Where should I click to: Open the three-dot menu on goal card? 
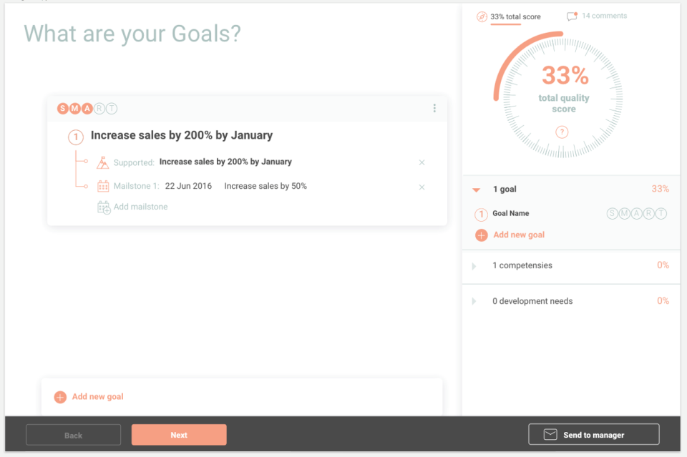(434, 108)
